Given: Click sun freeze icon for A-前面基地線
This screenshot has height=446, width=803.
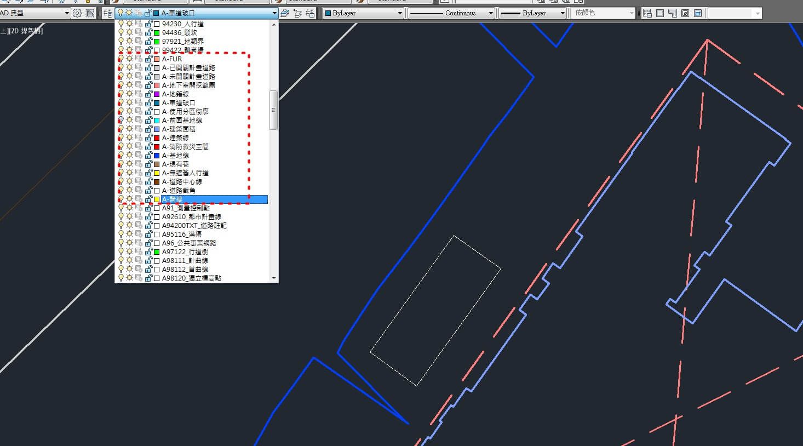Looking at the screenshot, I should click(x=130, y=120).
